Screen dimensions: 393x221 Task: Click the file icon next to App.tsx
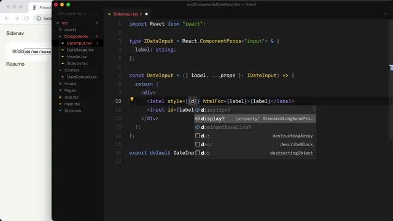60,97
